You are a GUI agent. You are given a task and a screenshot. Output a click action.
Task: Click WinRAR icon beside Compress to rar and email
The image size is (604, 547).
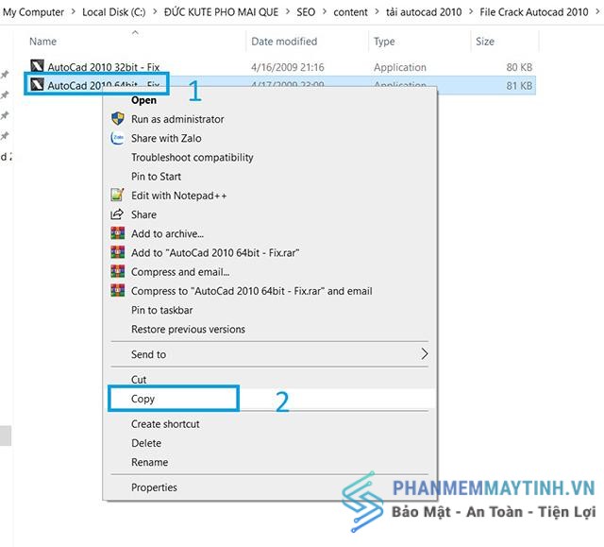coord(117,291)
